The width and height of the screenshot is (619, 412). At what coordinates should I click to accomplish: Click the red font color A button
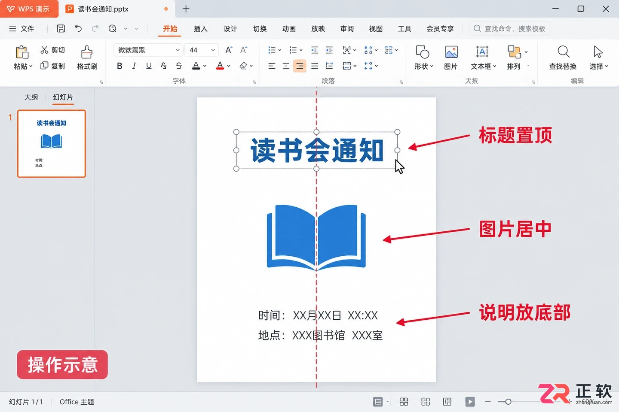220,66
